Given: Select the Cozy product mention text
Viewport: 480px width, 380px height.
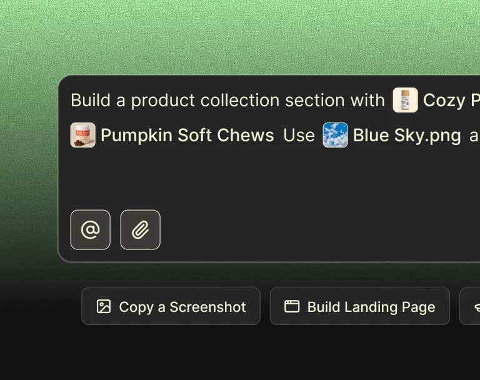Looking at the screenshot, I should click(x=451, y=101).
